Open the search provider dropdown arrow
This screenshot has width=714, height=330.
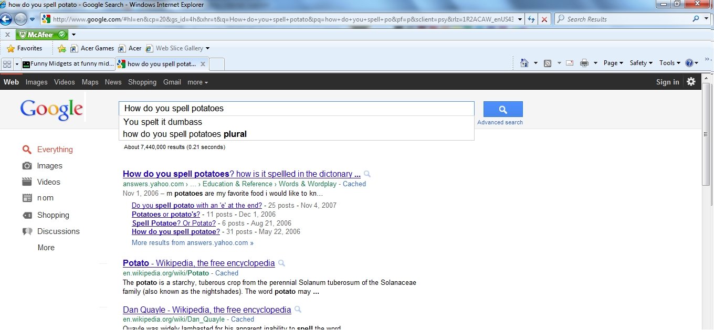tap(705, 19)
